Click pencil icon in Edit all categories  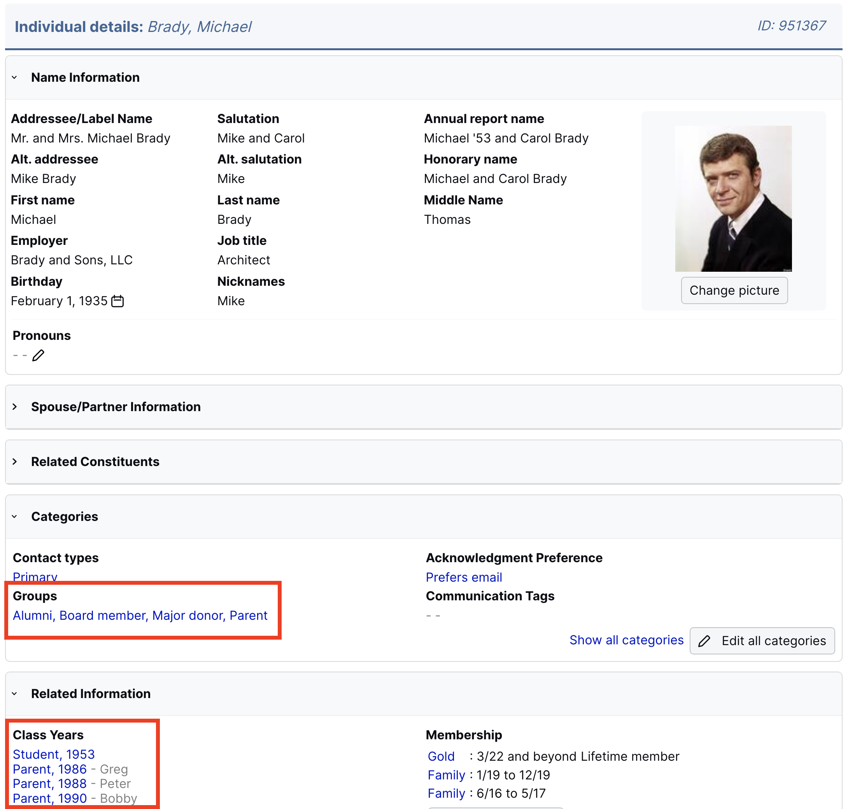pyautogui.click(x=704, y=641)
